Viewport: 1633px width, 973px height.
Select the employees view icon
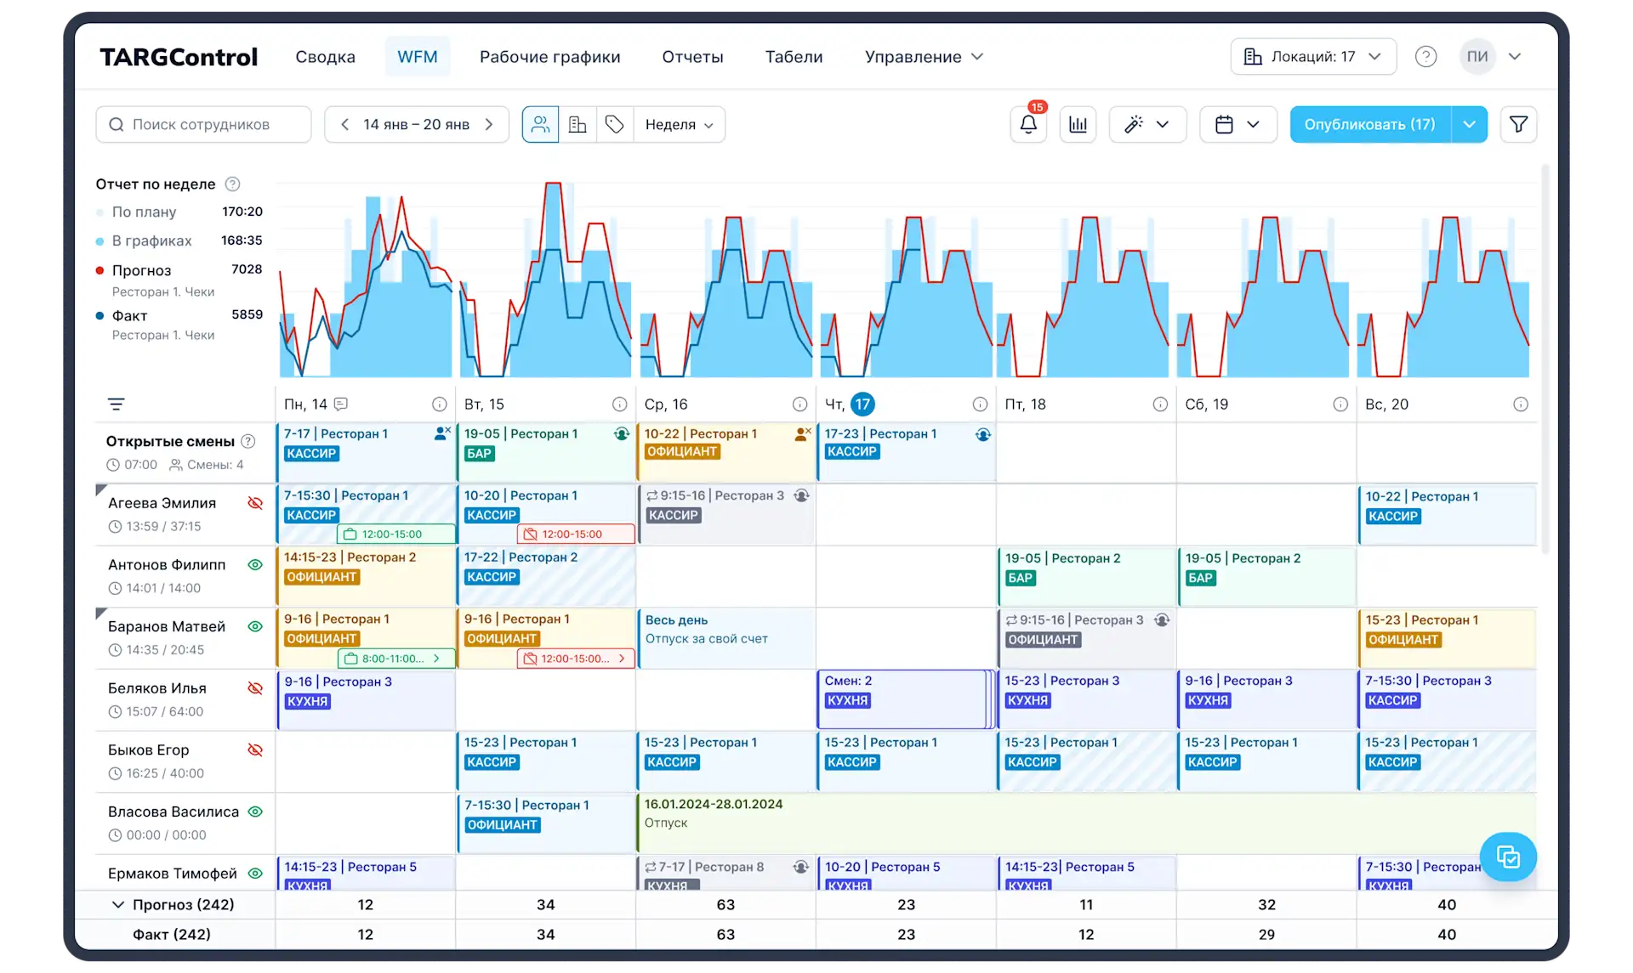[540, 125]
